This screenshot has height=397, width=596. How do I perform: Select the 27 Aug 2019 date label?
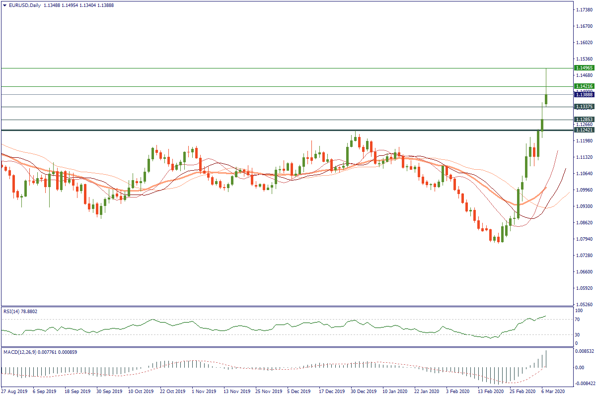tap(14, 391)
